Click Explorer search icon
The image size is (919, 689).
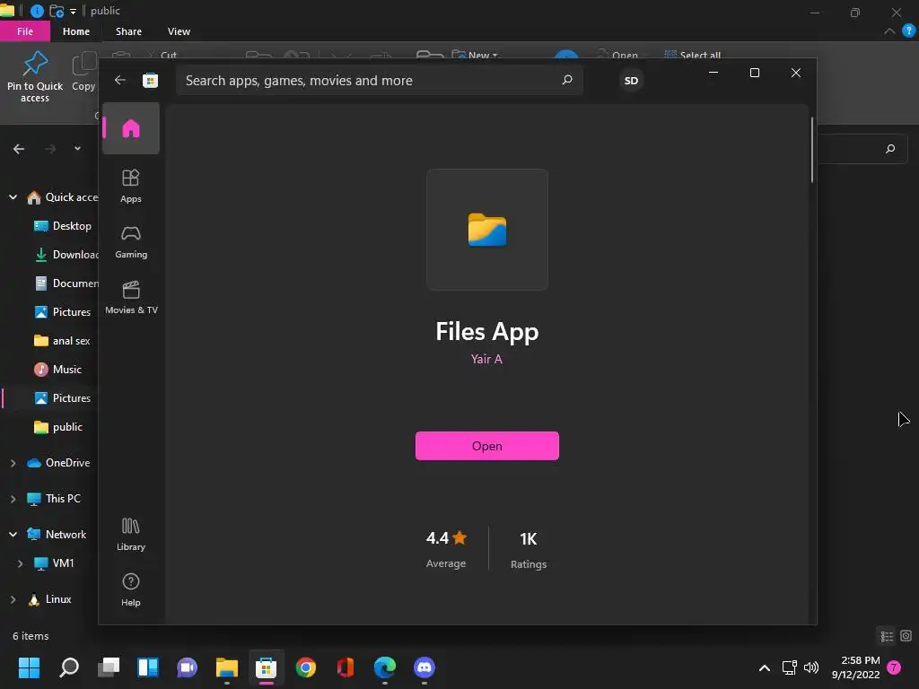[x=890, y=149]
